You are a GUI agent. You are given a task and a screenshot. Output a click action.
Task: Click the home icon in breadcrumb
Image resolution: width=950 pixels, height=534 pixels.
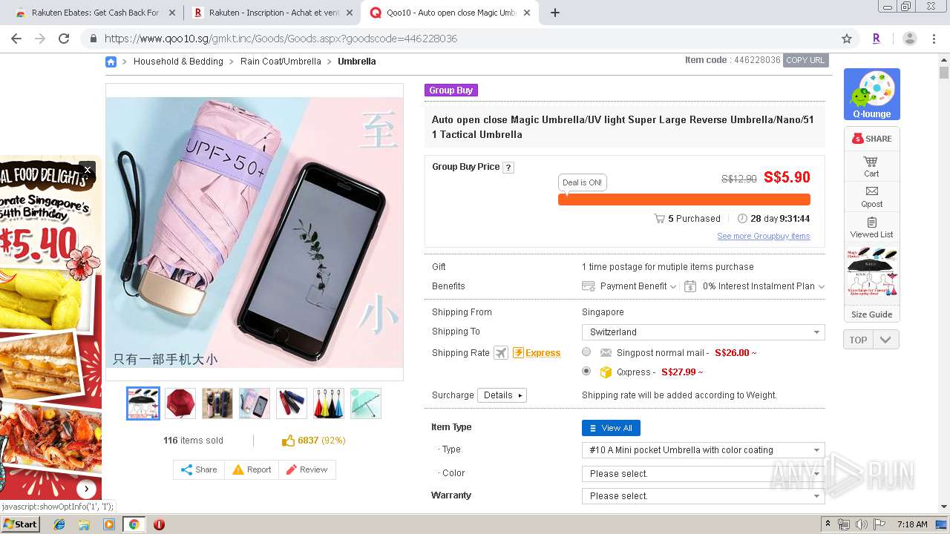tap(111, 62)
